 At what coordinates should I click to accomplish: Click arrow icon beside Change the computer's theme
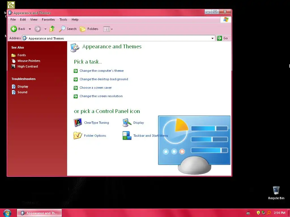pos(75,71)
